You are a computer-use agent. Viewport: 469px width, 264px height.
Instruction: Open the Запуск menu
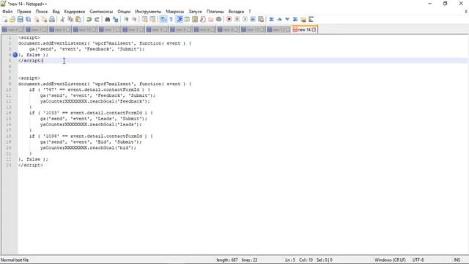[196, 12]
